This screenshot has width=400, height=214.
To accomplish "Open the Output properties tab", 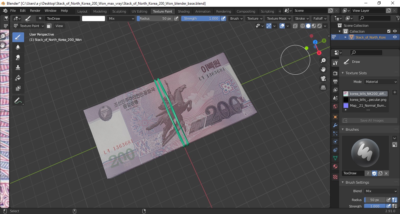I will [x=335, y=81].
